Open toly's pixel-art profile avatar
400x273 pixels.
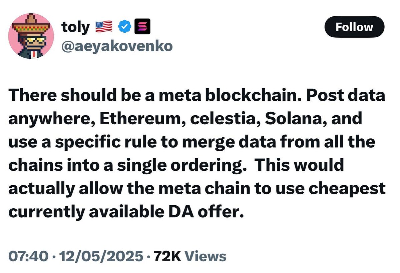tap(31, 36)
